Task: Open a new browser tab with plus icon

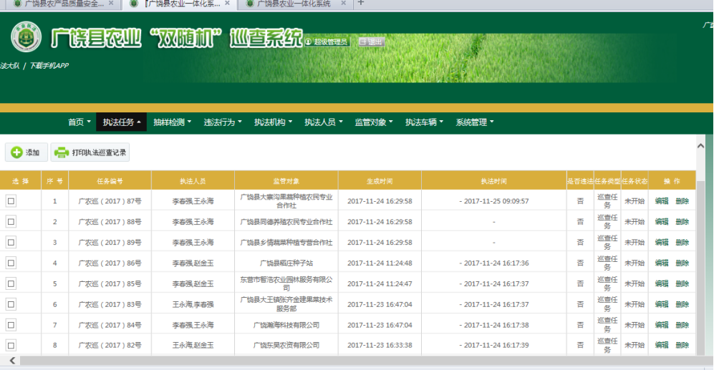Action: pyautogui.click(x=360, y=4)
